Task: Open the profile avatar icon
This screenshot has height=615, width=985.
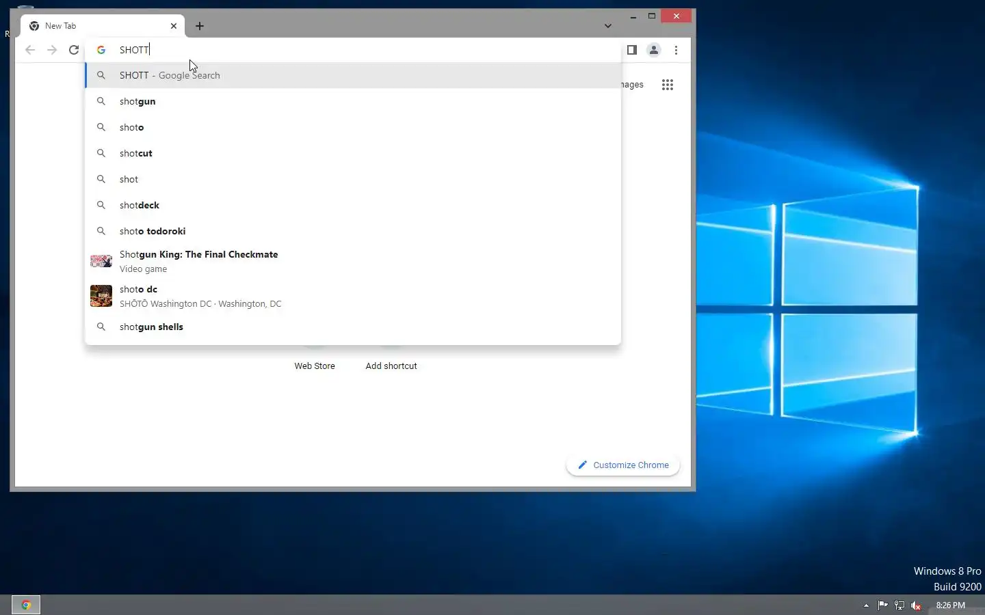Action: click(x=654, y=50)
